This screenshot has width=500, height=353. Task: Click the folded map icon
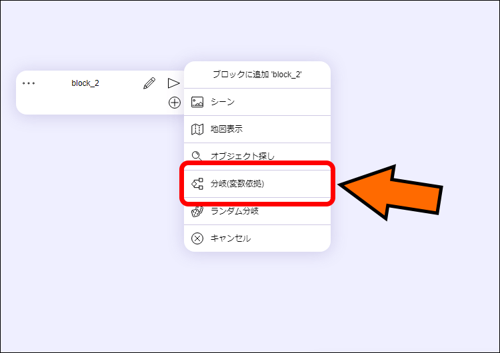[197, 129]
